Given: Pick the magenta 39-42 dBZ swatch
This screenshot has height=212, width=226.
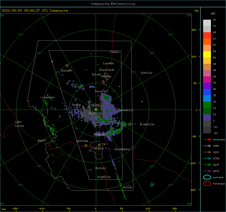Looking at the screenshot, I should point(207,80).
